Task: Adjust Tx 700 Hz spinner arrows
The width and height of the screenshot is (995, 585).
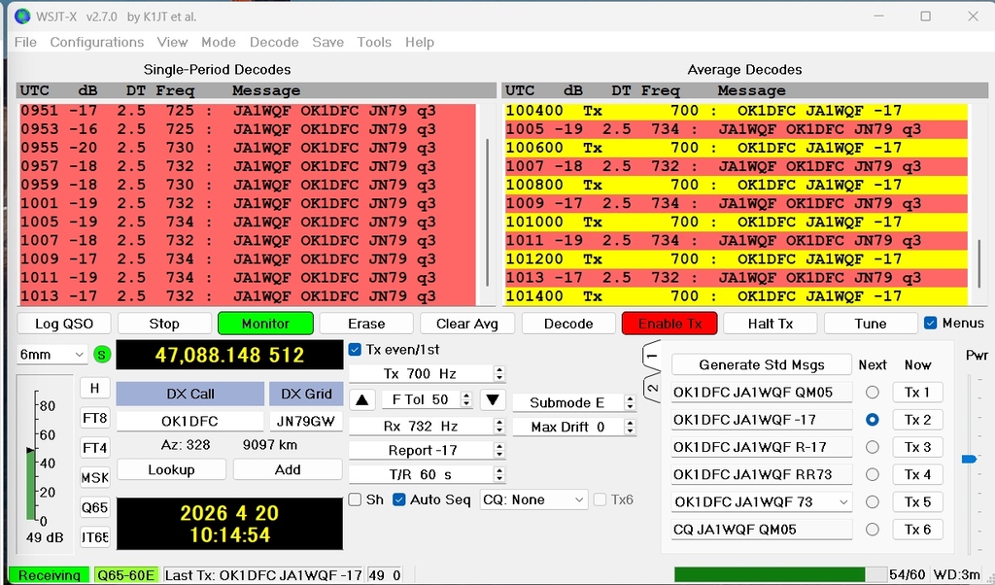Action: [499, 374]
